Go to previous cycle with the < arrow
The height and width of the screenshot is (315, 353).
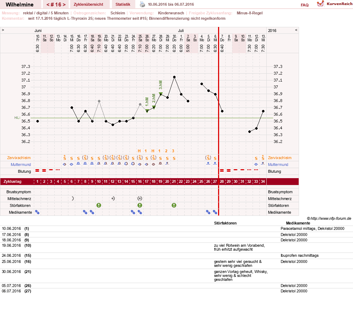click(48, 5)
